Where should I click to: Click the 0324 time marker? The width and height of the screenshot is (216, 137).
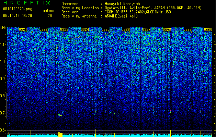[85, 29]
